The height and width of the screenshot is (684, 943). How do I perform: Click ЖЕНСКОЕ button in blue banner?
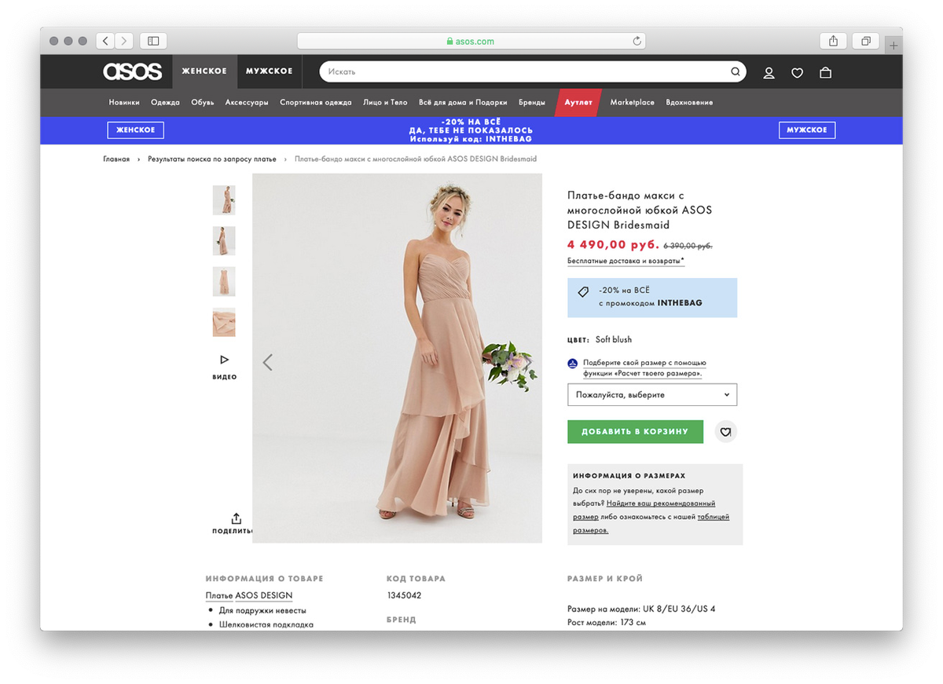(136, 130)
